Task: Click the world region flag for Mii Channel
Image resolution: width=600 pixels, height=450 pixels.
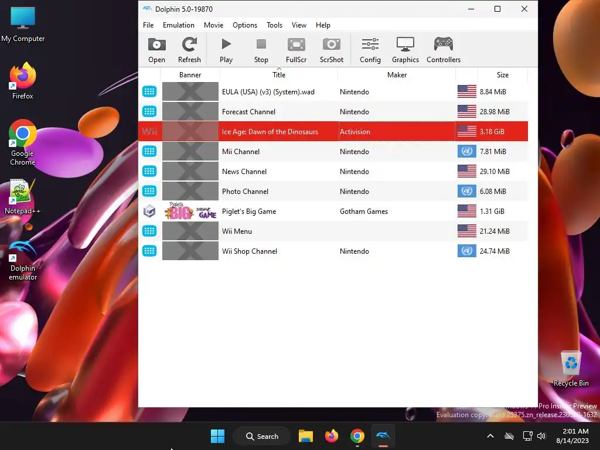Action: coord(467,152)
